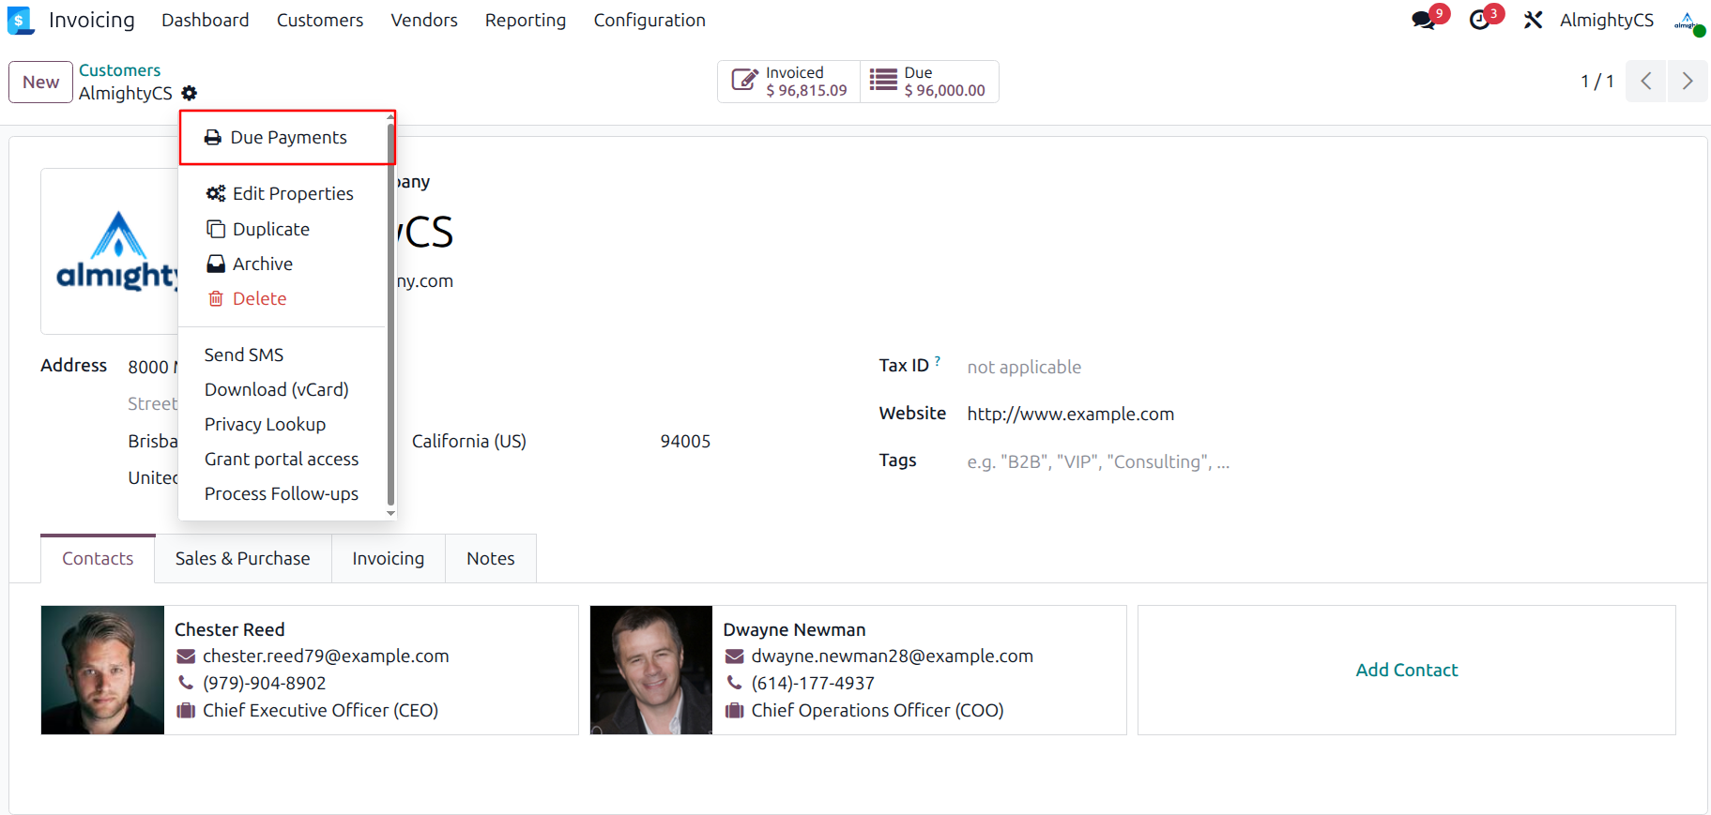Click the Invoiced stat button icon
The height and width of the screenshot is (815, 1711).
(x=744, y=81)
